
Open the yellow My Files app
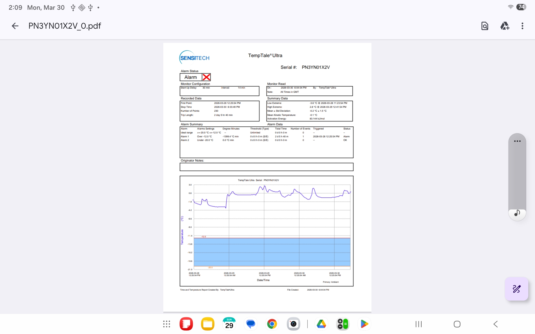208,324
